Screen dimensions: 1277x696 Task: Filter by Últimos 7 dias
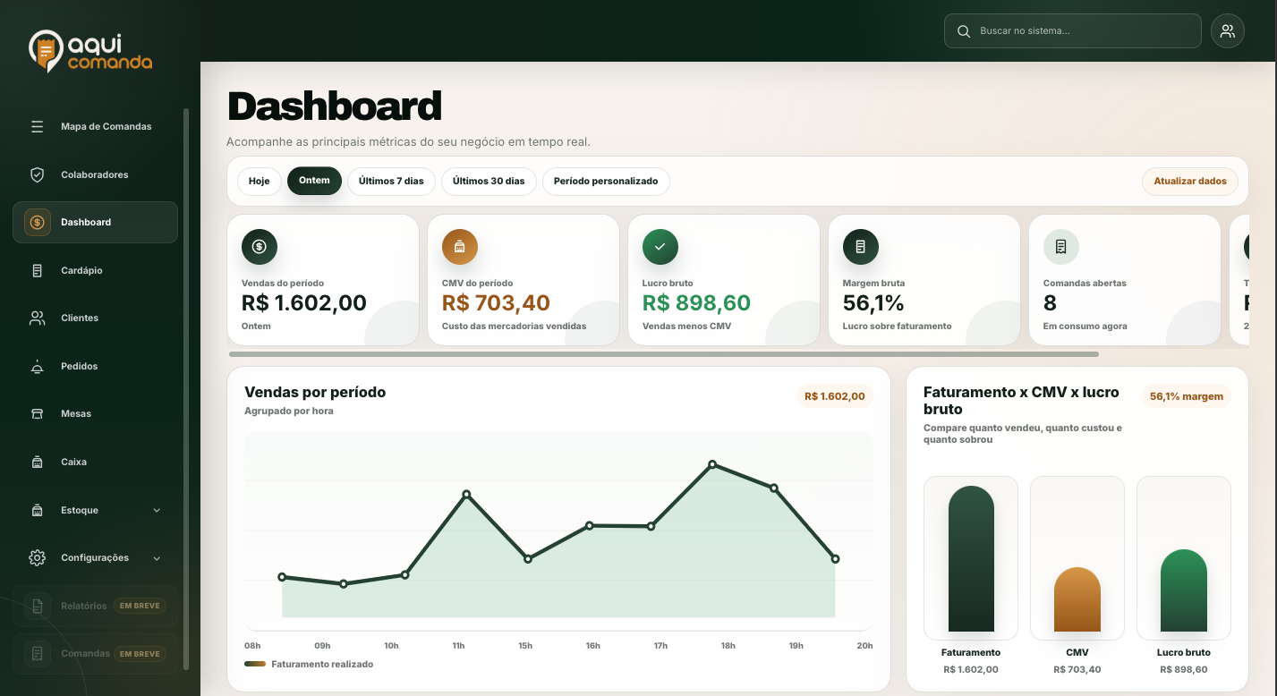point(391,181)
